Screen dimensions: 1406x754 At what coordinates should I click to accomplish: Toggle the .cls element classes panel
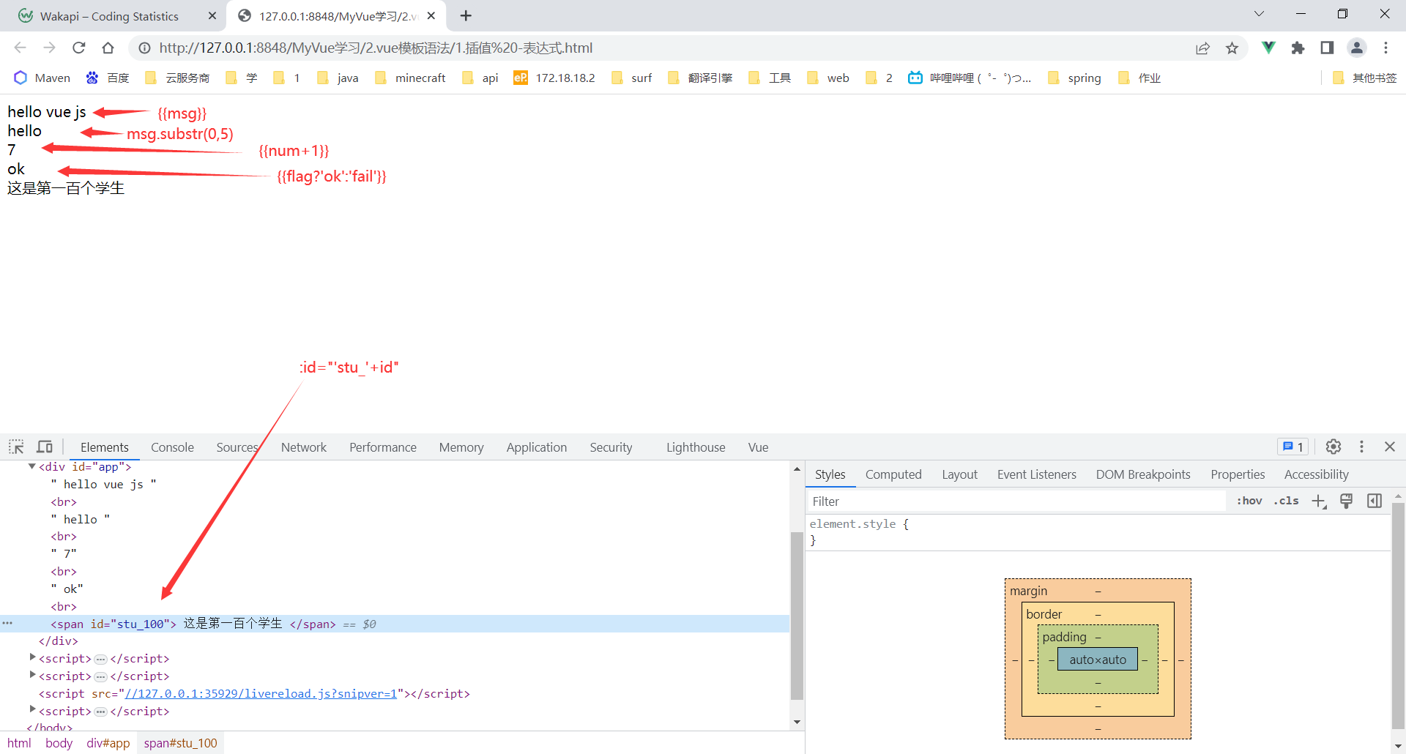coord(1286,501)
